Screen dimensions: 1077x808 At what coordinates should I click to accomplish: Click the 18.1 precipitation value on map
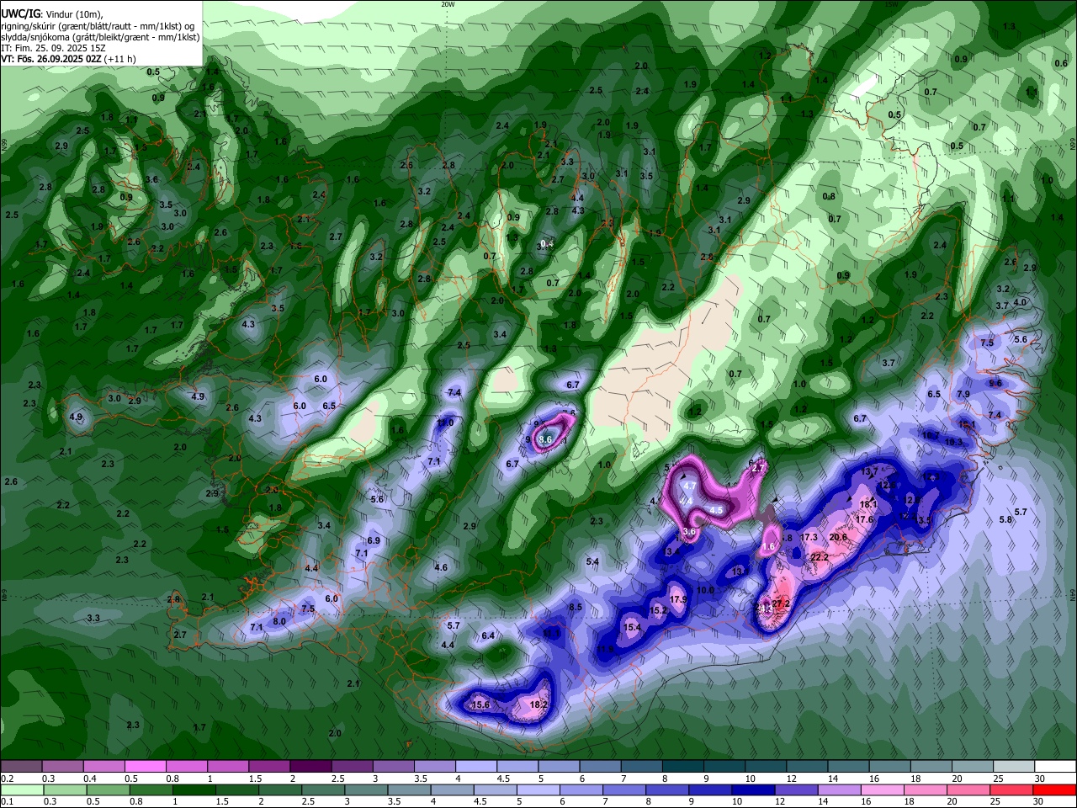point(868,504)
